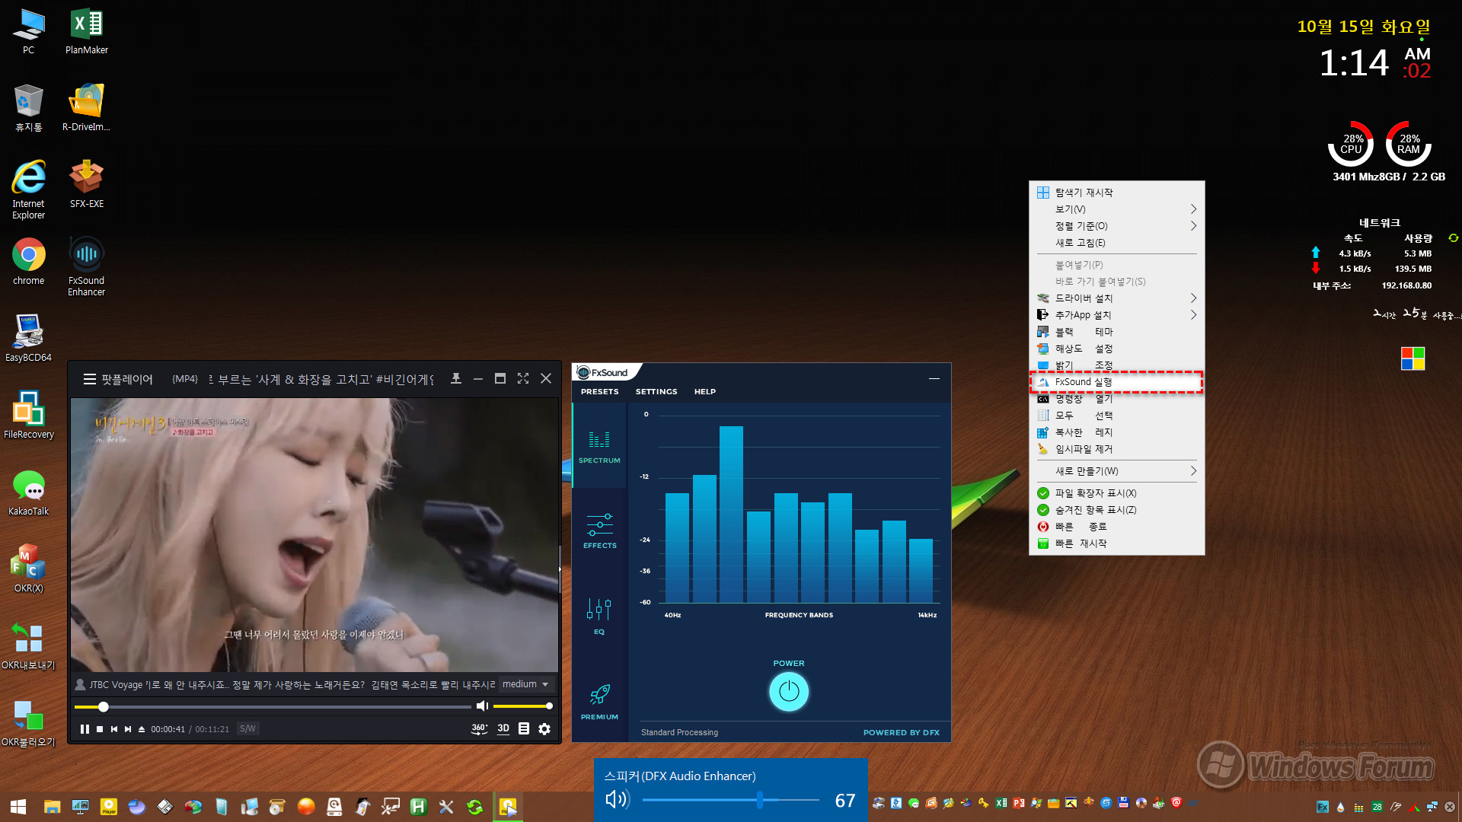Open PotPlayer settings gear
Image resolution: width=1462 pixels, height=822 pixels.
point(544,728)
